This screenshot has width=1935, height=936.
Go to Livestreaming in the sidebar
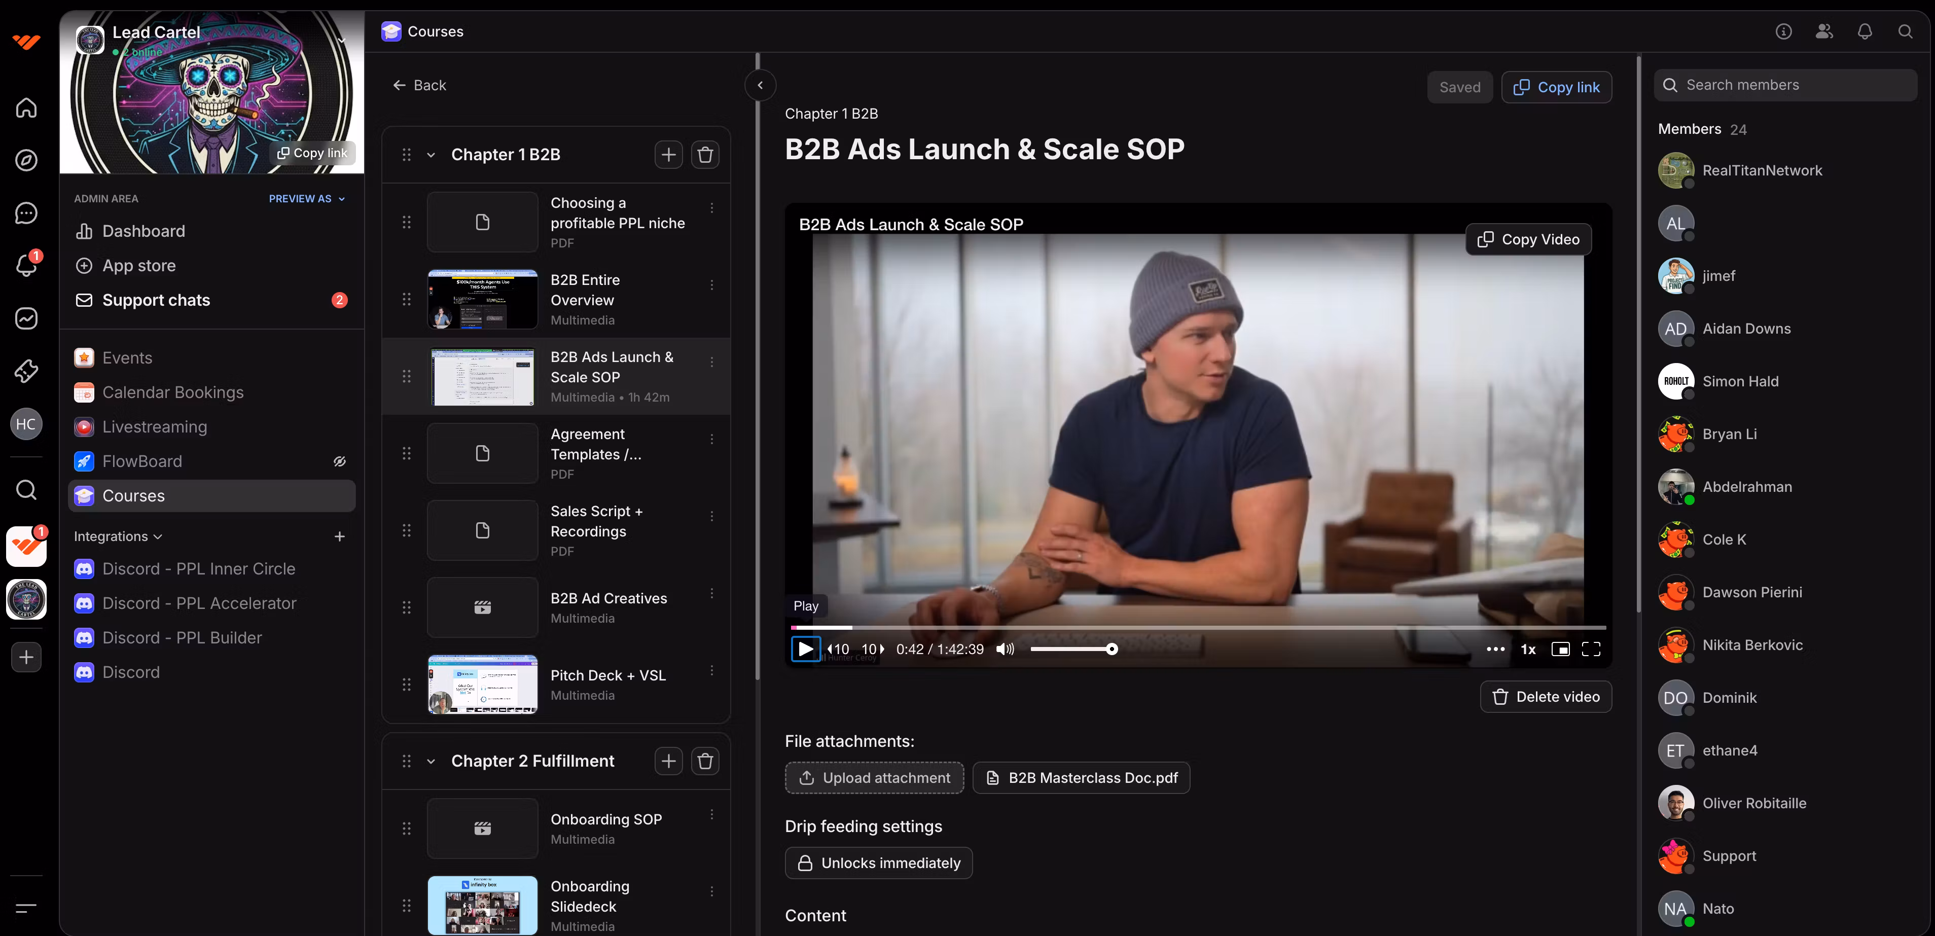pos(154,427)
